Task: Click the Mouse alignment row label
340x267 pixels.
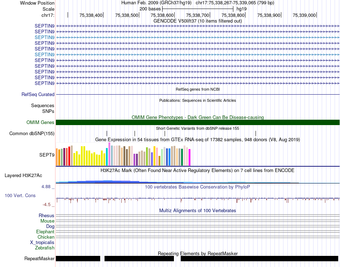Action: coord(47,221)
